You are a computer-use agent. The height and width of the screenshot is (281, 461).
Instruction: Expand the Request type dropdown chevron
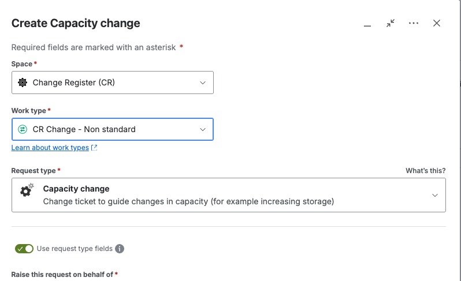click(435, 195)
